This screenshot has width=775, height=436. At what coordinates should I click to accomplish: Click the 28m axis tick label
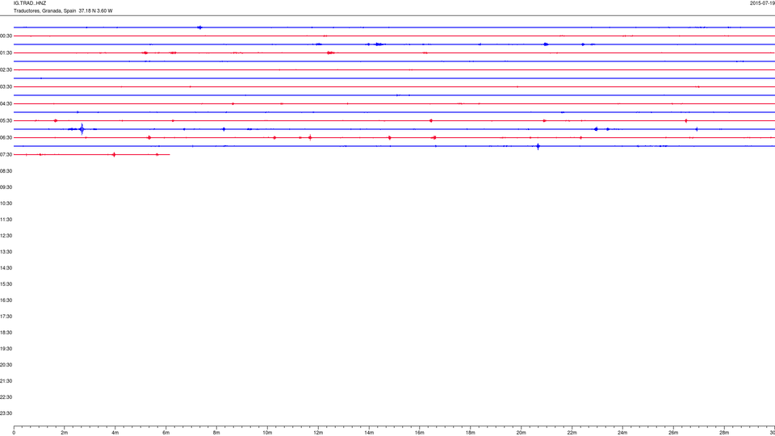click(x=724, y=433)
